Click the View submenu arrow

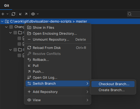(87, 100)
